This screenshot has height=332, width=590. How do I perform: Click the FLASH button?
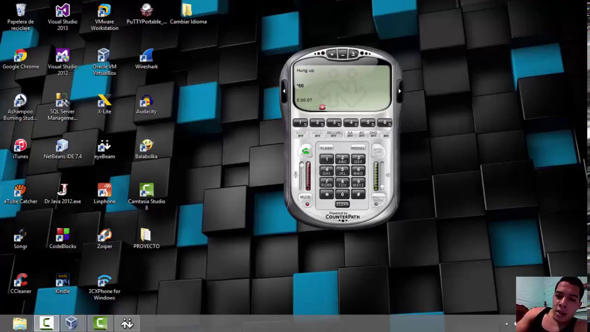coord(326,148)
